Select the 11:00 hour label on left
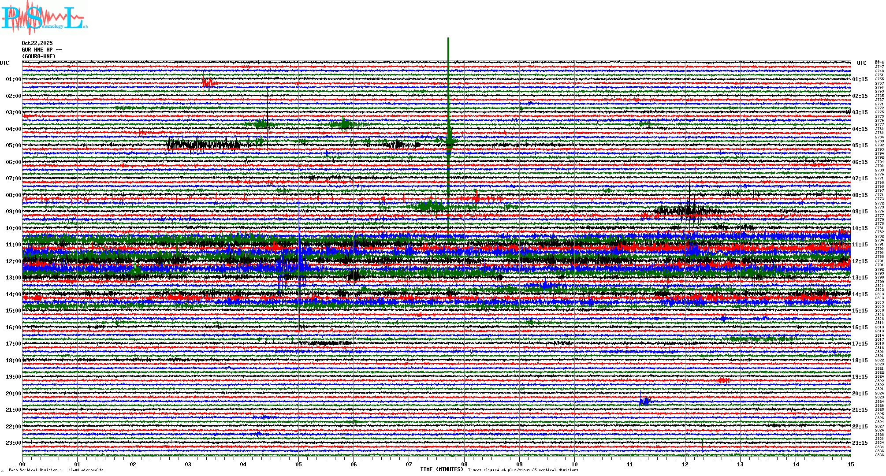This screenshot has width=886, height=476. click(x=13, y=245)
